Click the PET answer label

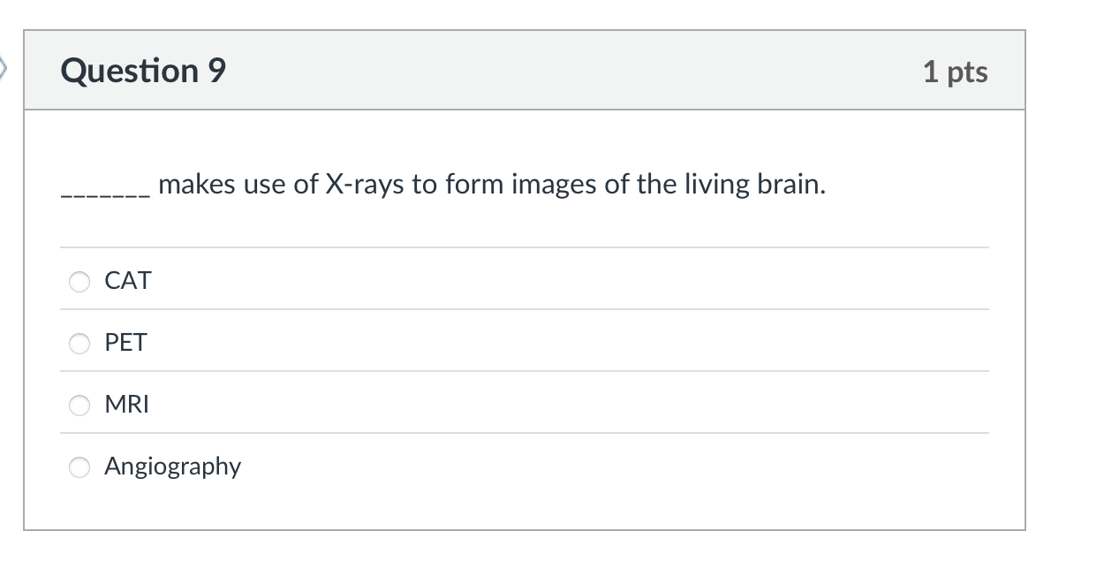pos(125,343)
